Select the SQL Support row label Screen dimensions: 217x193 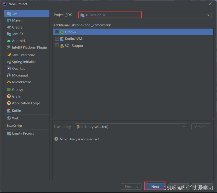(x=75, y=46)
